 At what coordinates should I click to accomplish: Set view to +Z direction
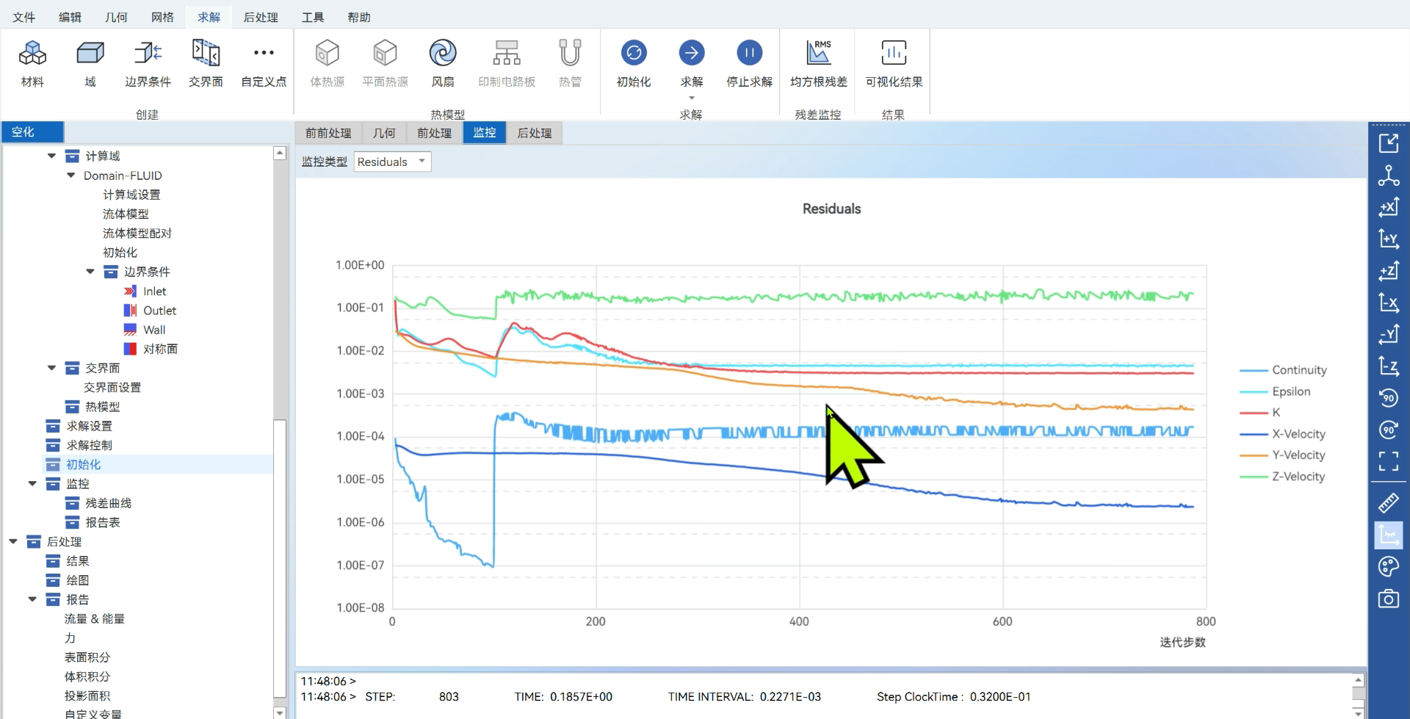click(1388, 271)
